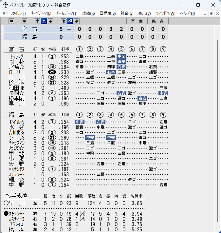Open the リーグデータ(L) menu

(41, 13)
